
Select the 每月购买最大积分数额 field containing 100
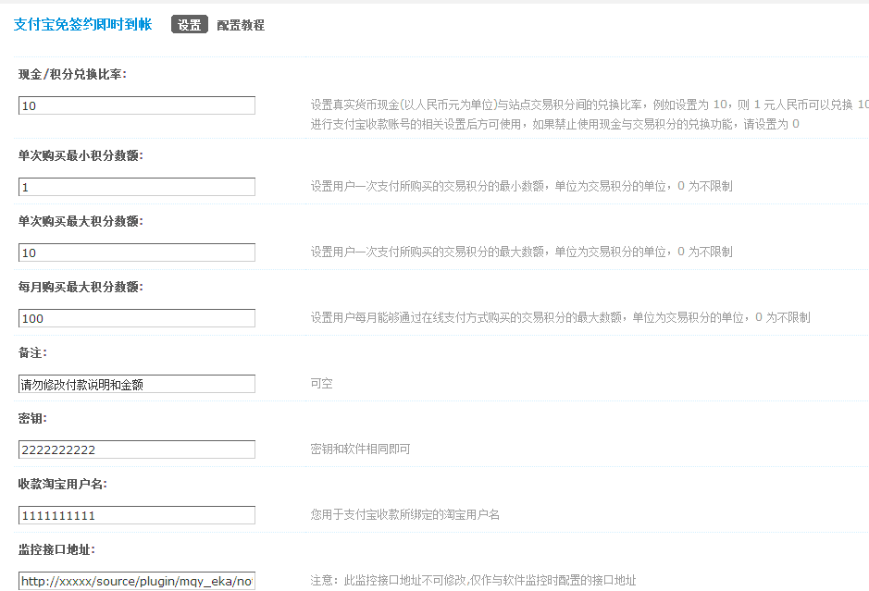(137, 318)
